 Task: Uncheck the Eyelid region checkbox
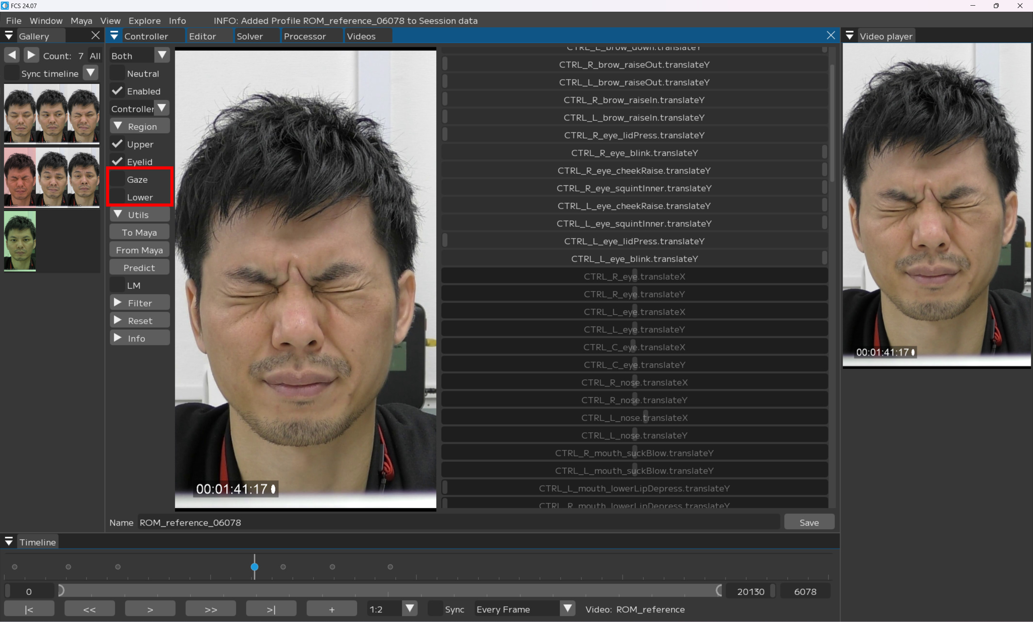pyautogui.click(x=118, y=162)
